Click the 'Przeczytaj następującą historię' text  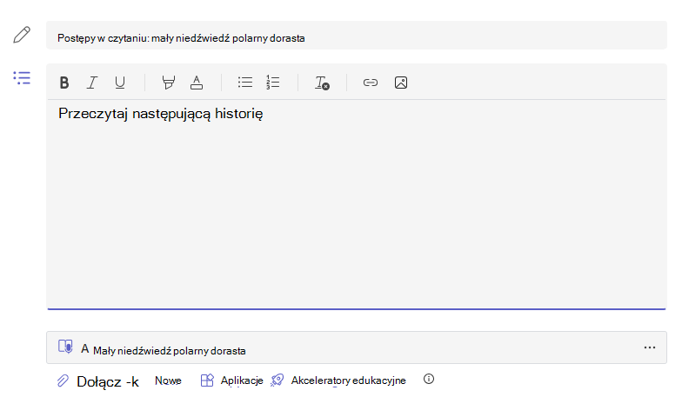(x=160, y=114)
